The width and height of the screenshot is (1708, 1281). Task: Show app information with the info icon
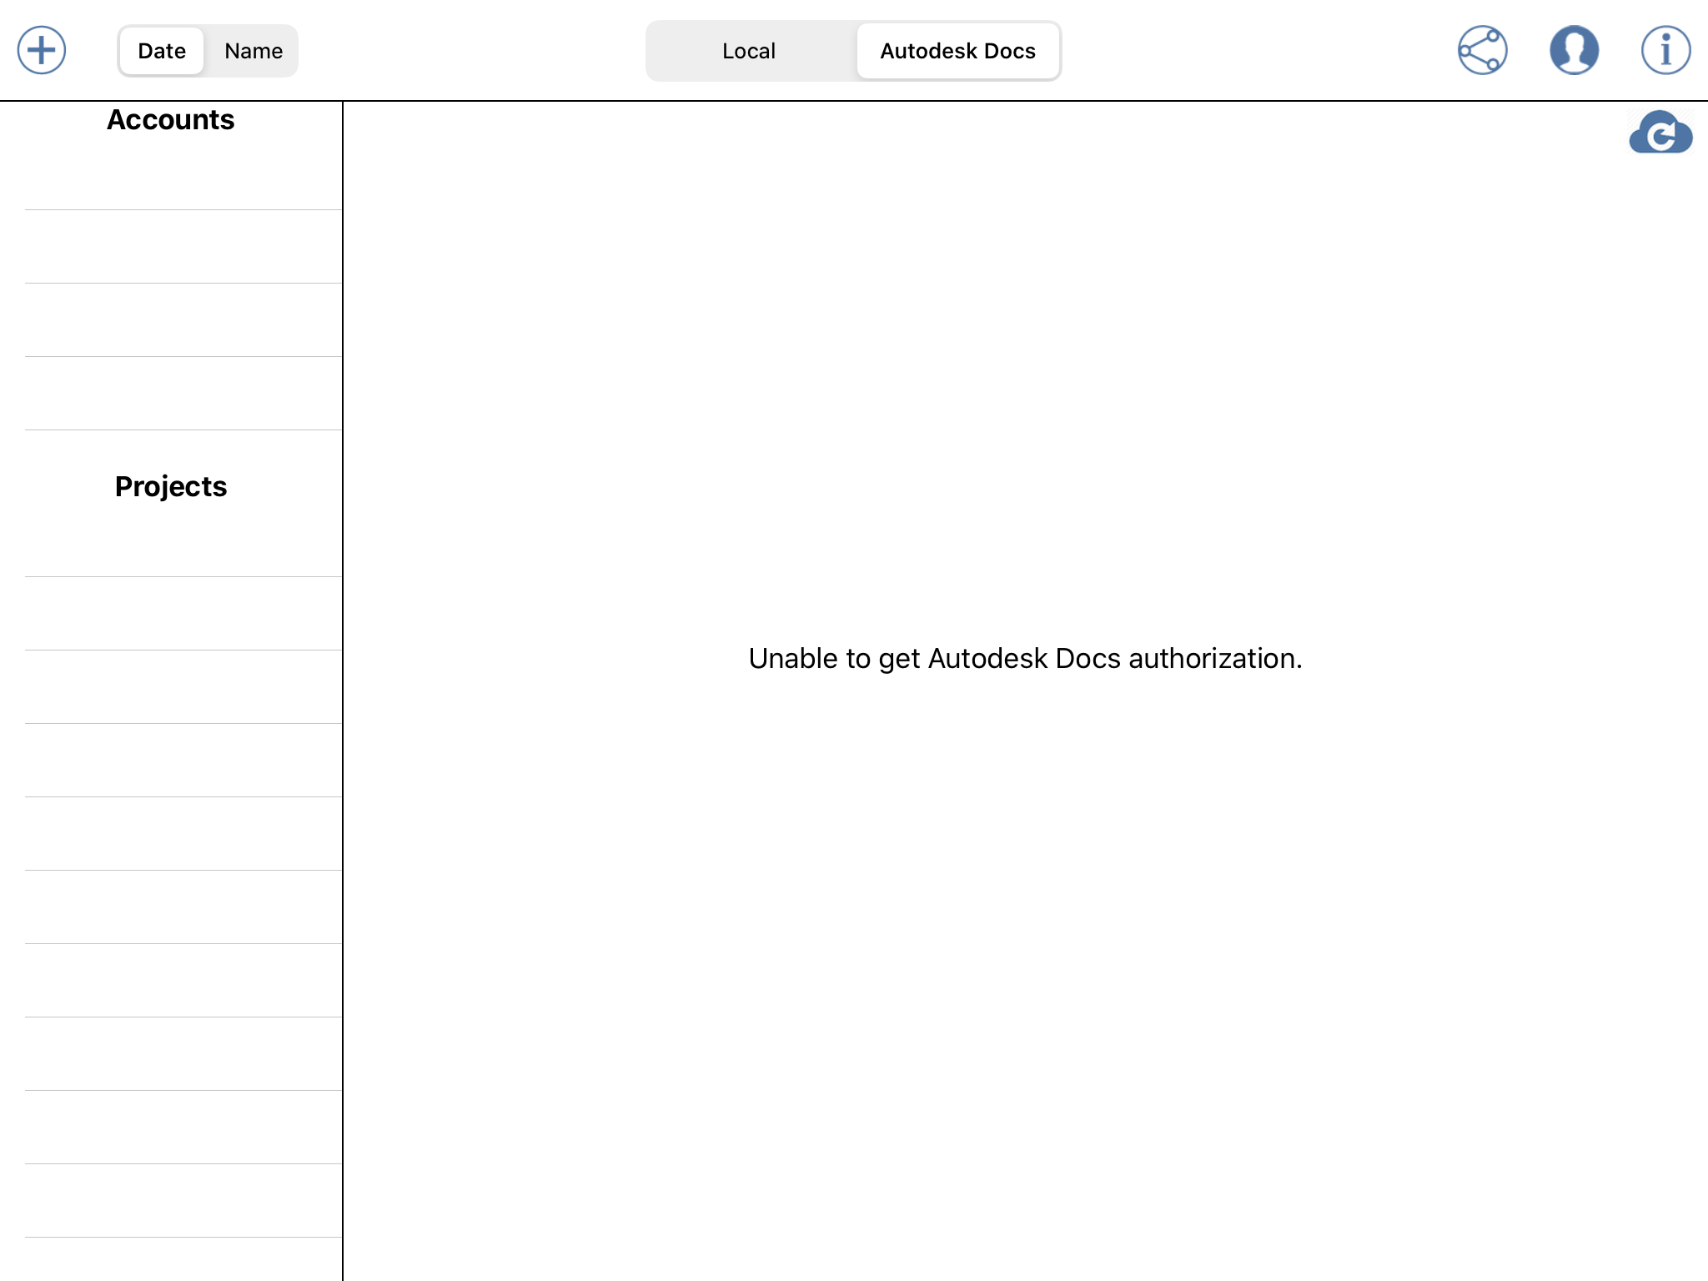tap(1665, 50)
